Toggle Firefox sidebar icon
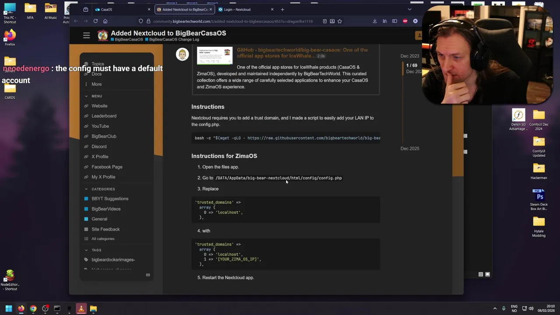This screenshot has height=315, width=560. coord(395,21)
